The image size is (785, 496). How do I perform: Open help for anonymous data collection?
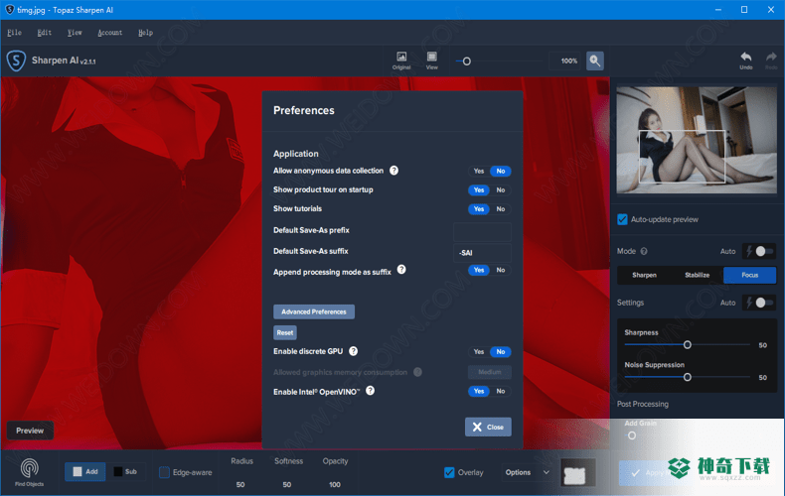pyautogui.click(x=394, y=171)
